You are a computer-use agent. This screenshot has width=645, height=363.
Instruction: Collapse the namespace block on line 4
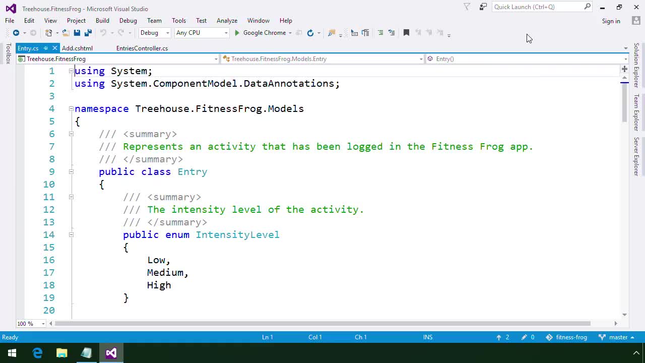(71, 109)
